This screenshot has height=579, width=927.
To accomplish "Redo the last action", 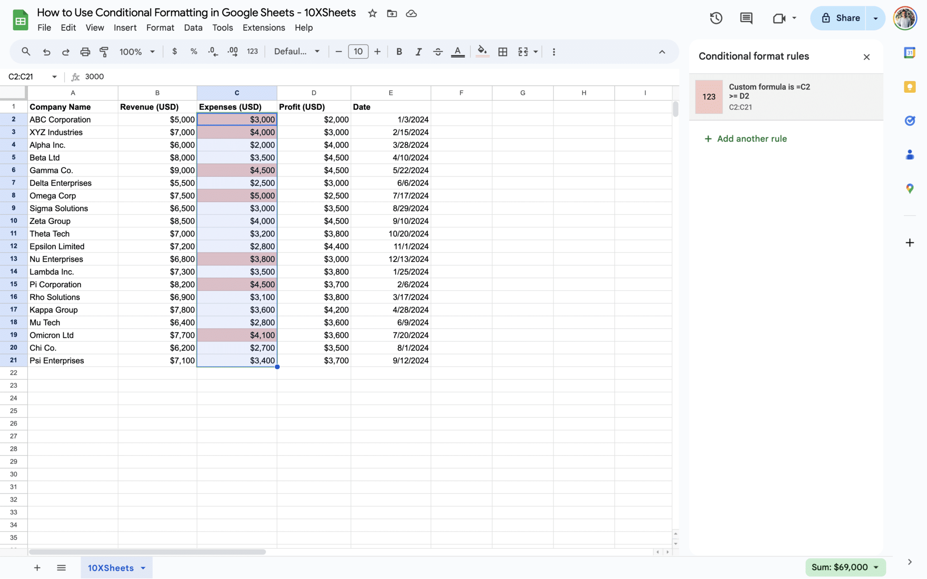I will 66,52.
